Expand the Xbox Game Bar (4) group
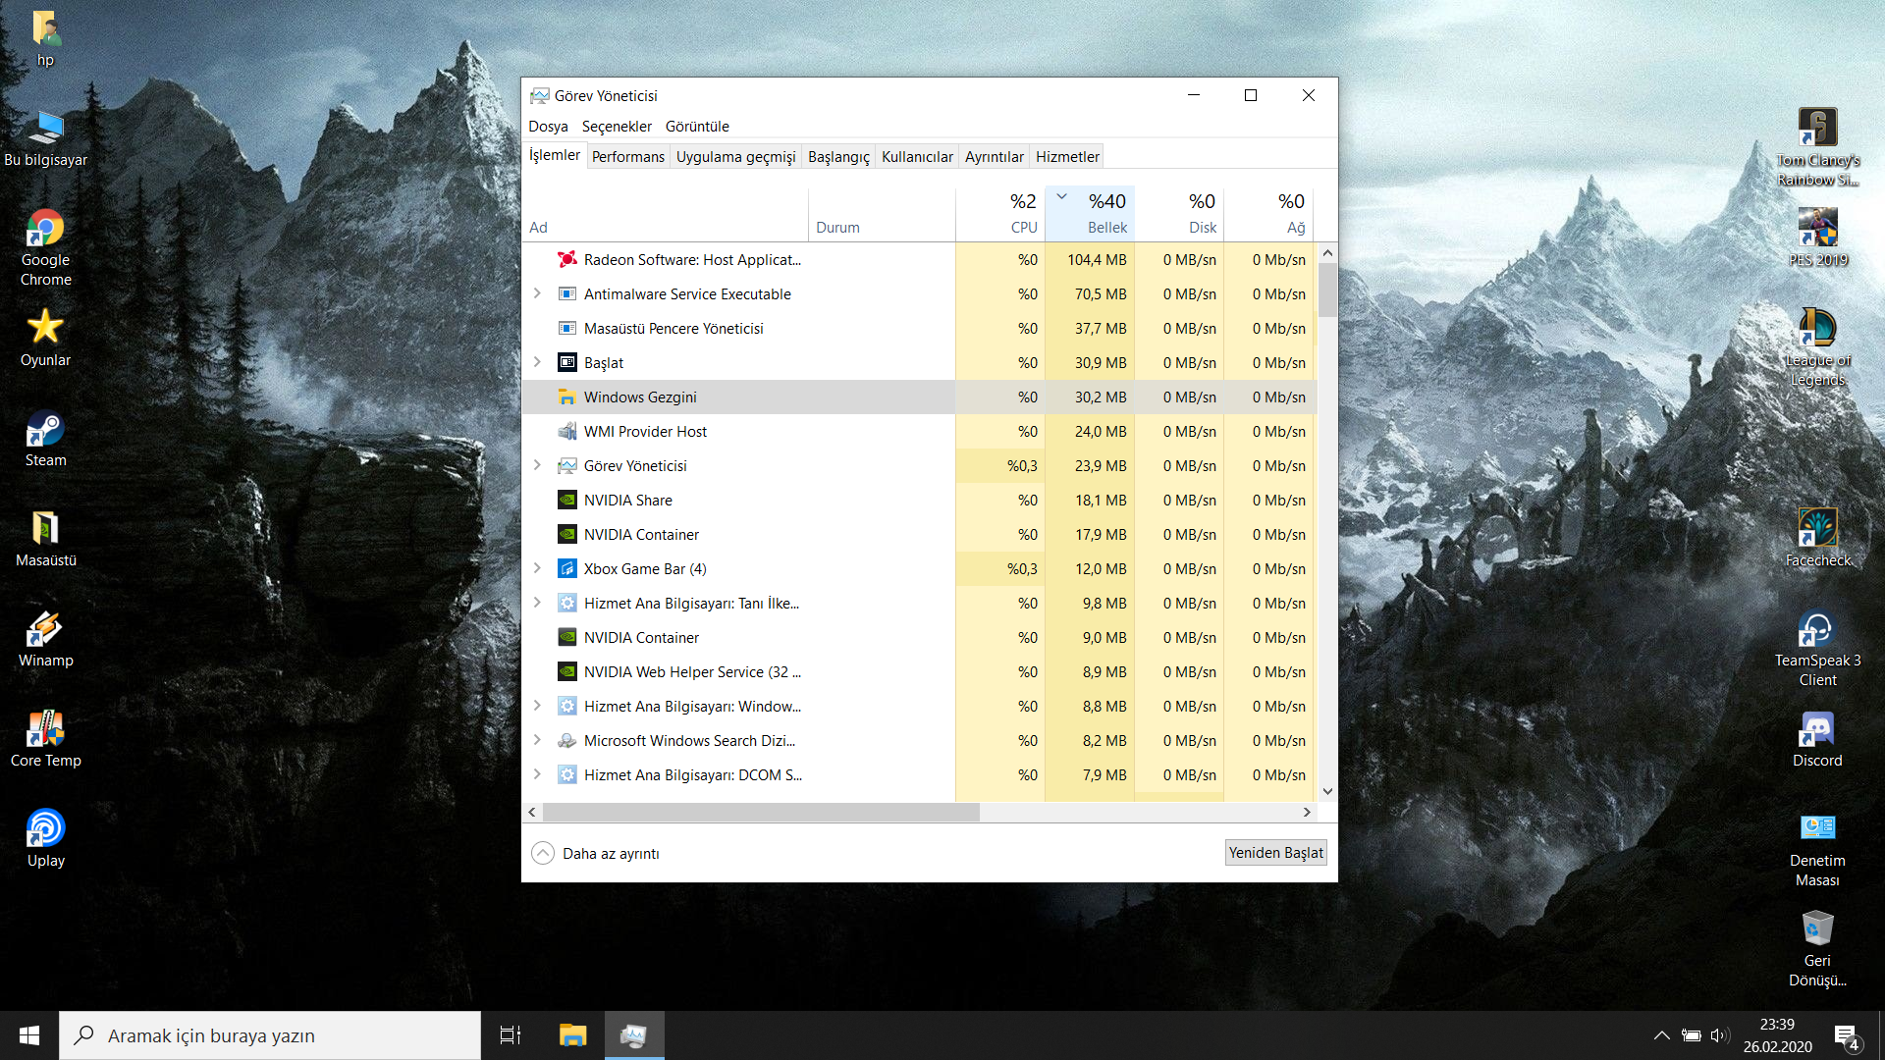1885x1060 pixels. click(x=537, y=568)
